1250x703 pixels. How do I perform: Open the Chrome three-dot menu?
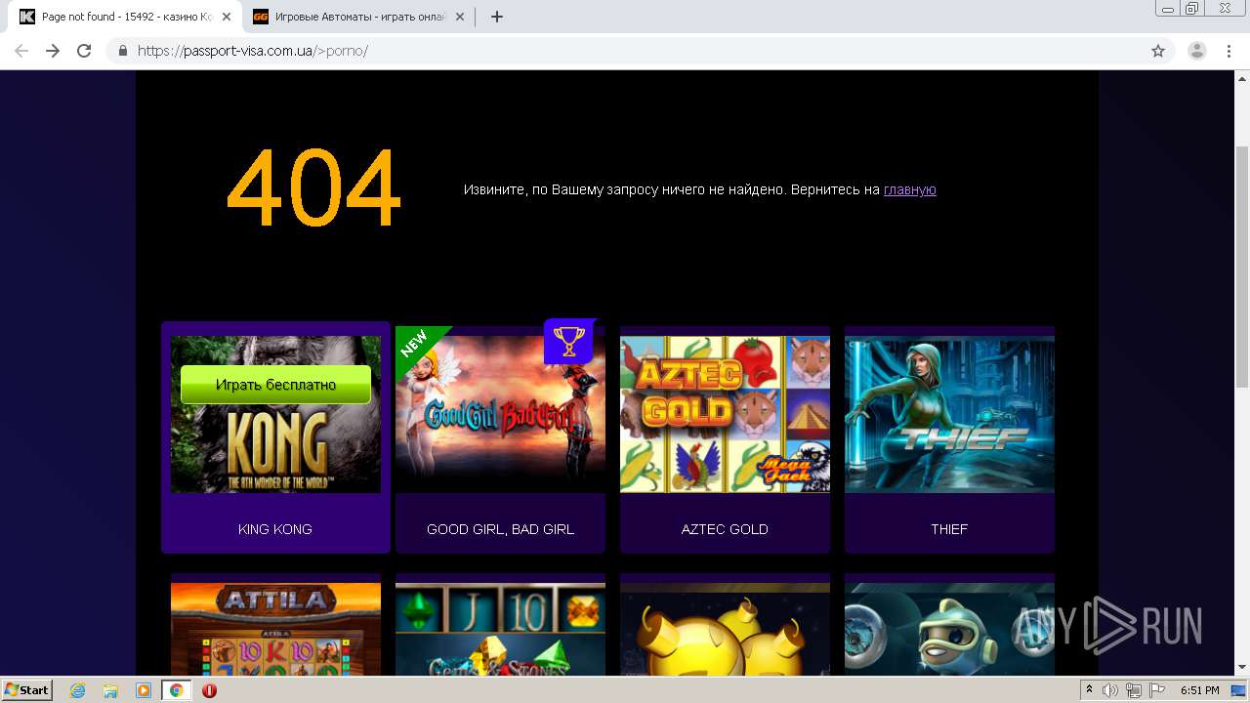pos(1229,51)
